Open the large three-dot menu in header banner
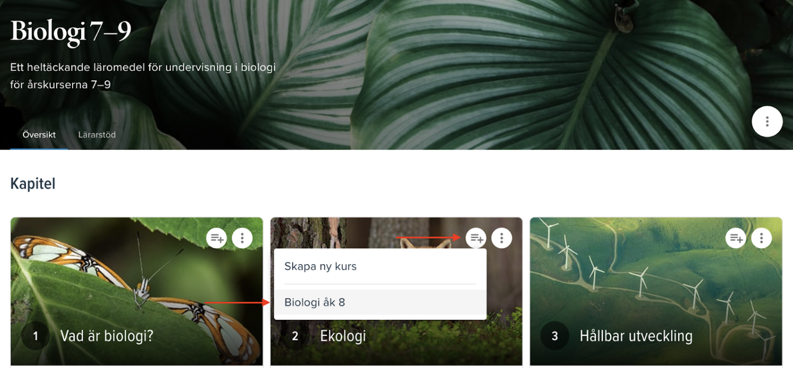Screen dimensions: 793x368 pos(767,122)
